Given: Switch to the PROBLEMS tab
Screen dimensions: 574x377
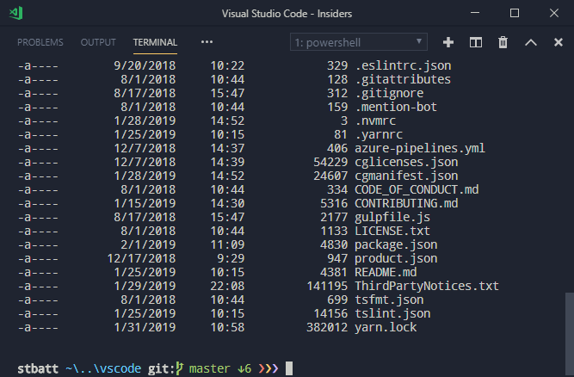Looking at the screenshot, I should 40,42.
